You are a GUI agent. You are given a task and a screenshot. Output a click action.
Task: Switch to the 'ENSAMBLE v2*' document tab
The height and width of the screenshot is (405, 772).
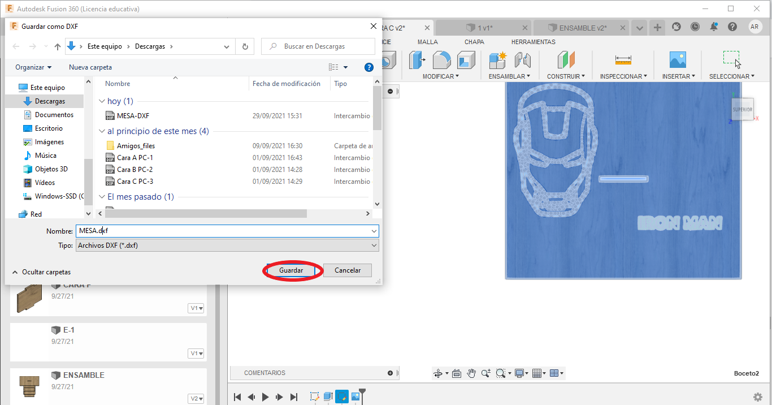click(580, 28)
